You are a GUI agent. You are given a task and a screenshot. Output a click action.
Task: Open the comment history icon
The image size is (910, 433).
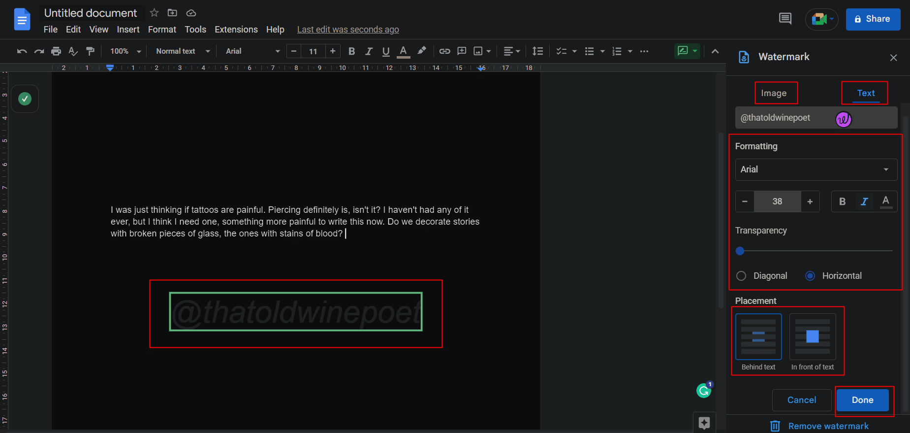click(x=785, y=19)
